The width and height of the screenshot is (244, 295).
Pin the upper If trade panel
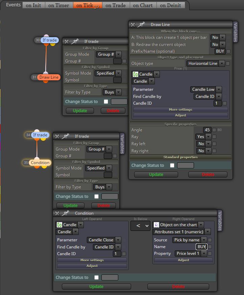75,42
